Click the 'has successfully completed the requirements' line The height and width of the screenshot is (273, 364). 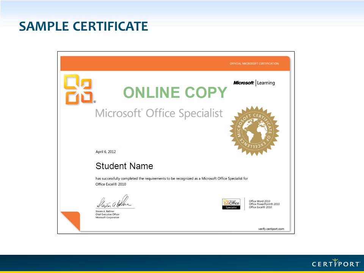[171, 179]
